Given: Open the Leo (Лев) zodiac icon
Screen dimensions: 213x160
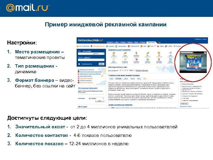Looking at the screenshot, I should click(159, 53).
